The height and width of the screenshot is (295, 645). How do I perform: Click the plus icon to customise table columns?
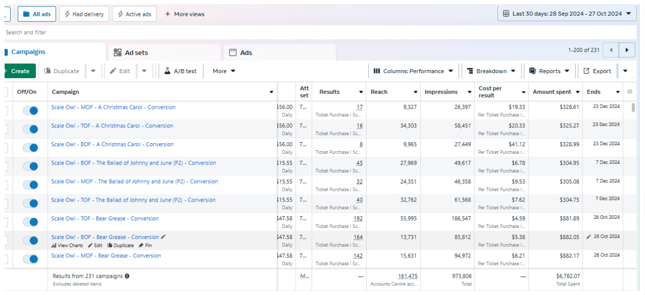(630, 92)
